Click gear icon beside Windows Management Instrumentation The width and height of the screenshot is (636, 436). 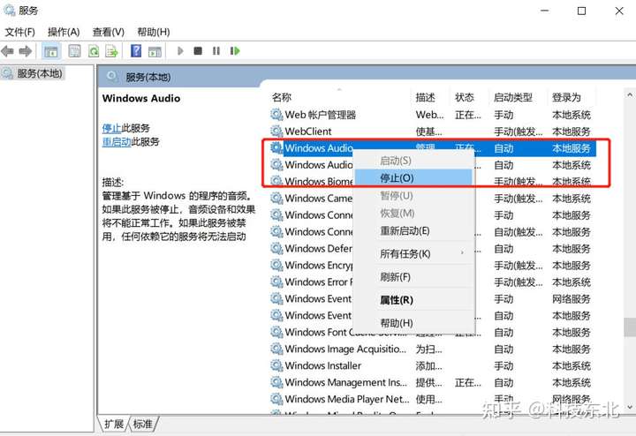(x=276, y=382)
